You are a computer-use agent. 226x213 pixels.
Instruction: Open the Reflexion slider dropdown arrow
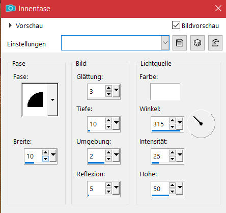(x=116, y=188)
